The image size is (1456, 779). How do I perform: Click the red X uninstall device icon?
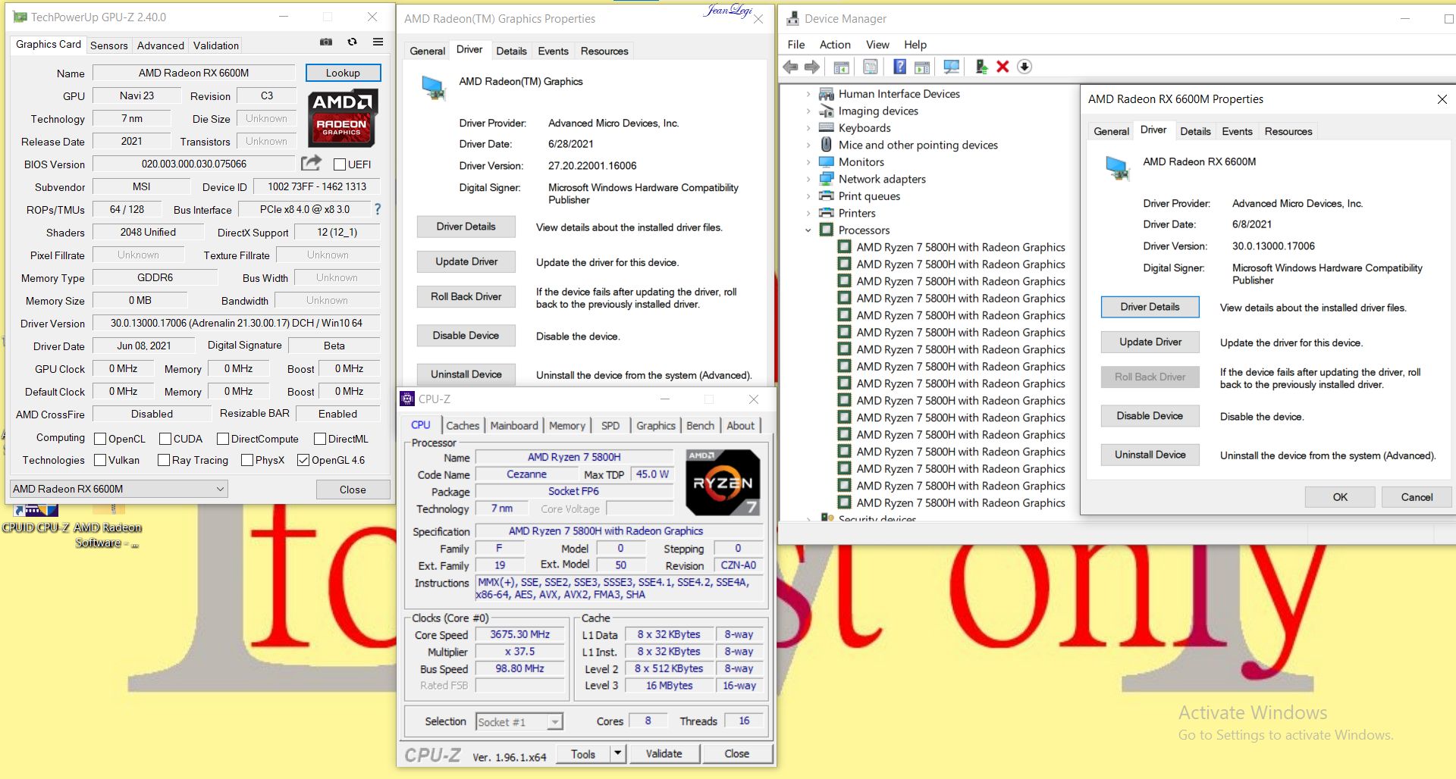(x=1003, y=67)
